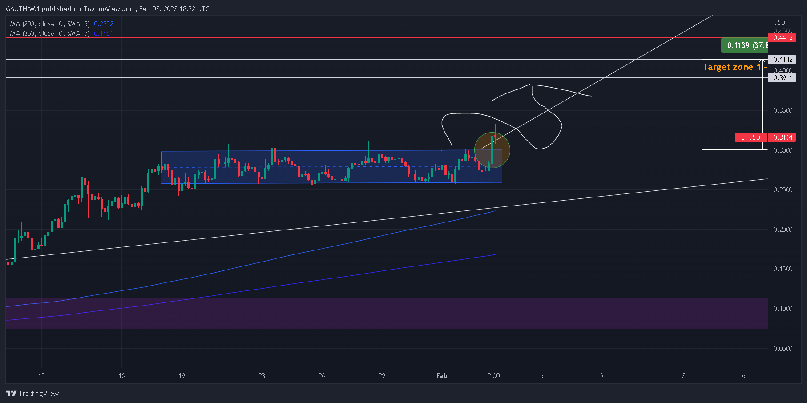807x403 pixels.
Task: Click the red 0.4416 price label
Action: point(783,38)
